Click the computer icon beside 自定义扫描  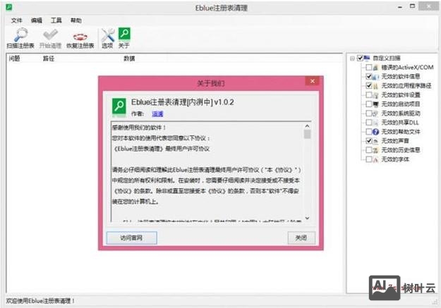(x=367, y=58)
